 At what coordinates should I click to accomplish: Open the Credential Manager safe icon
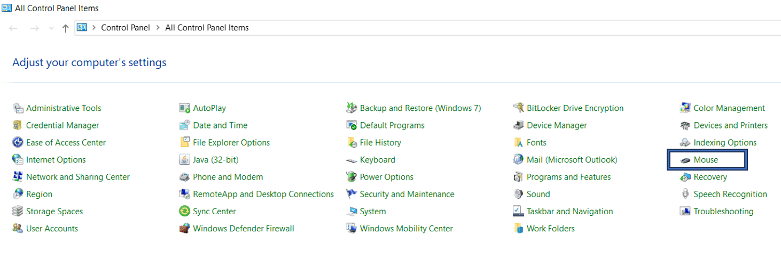coord(18,125)
